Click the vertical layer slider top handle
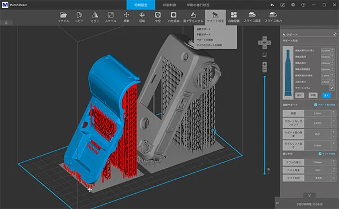Screen dimensions: 339x209 [x=264, y=77]
